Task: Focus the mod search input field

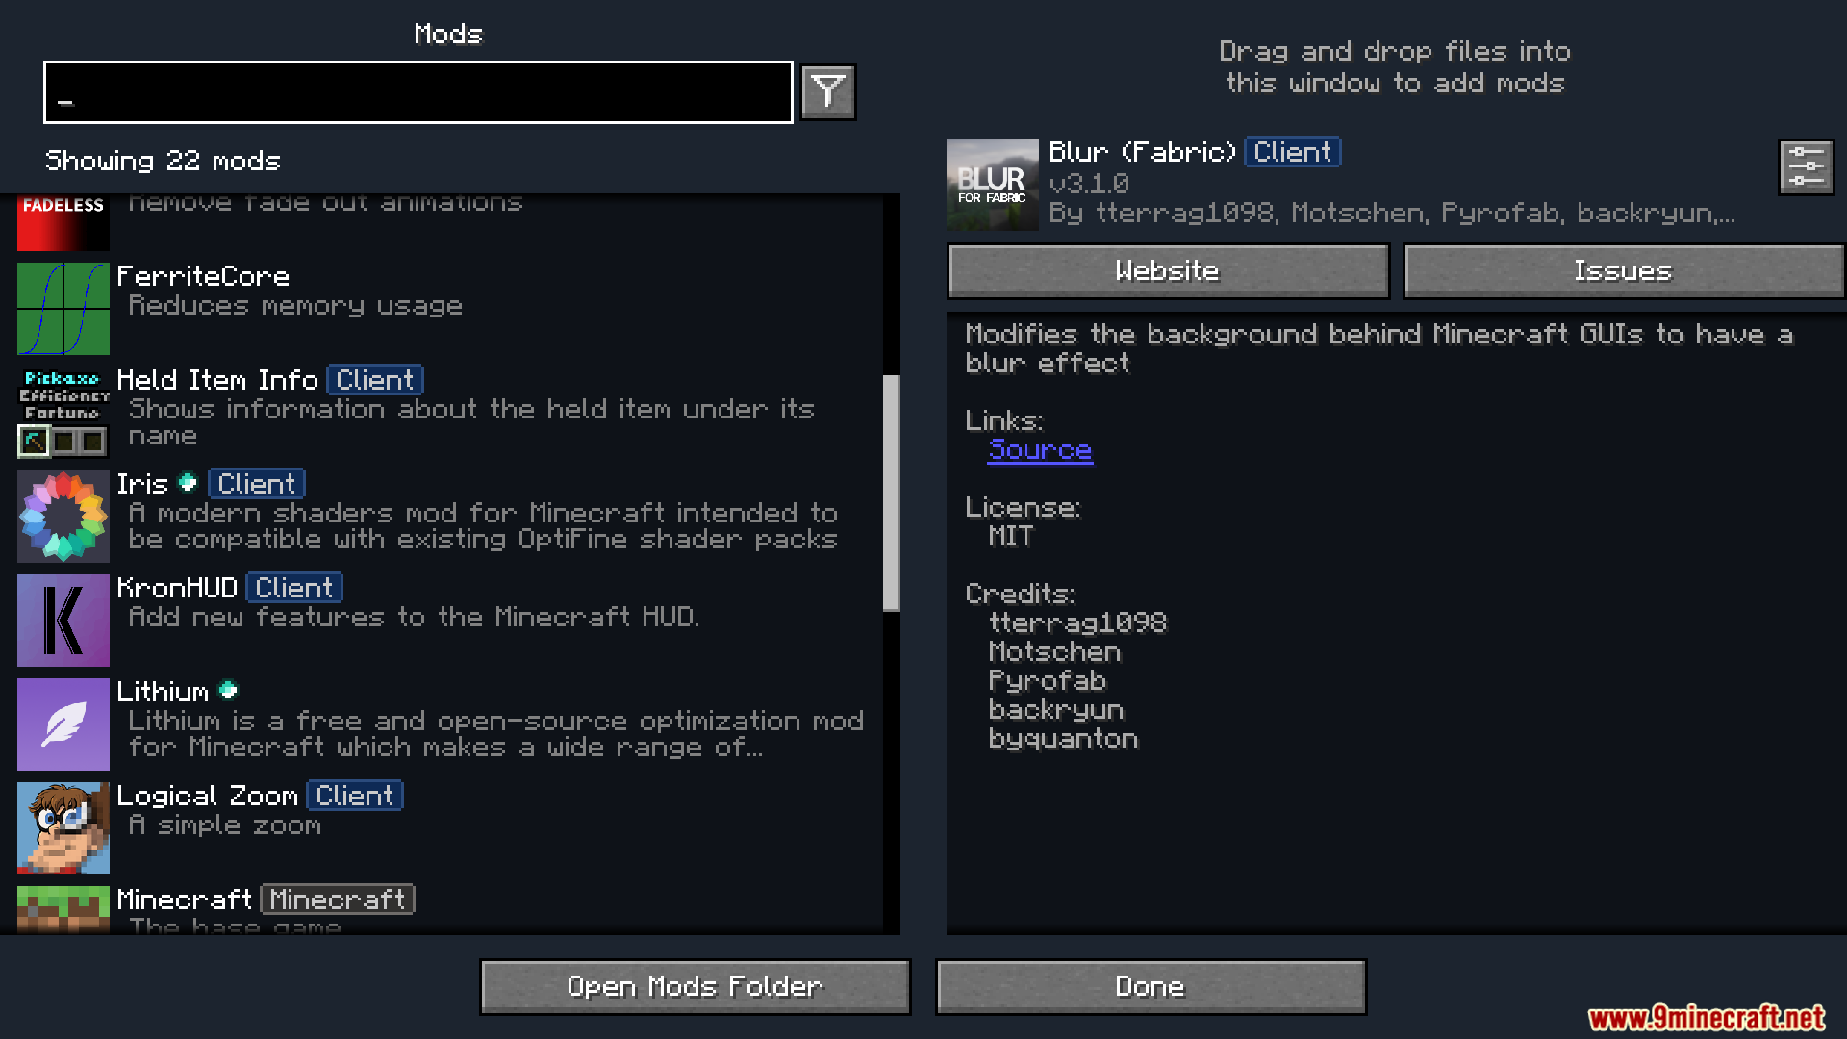Action: 418,92
